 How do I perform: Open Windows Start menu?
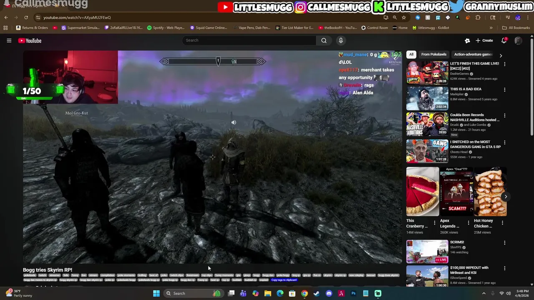[x=156, y=293]
